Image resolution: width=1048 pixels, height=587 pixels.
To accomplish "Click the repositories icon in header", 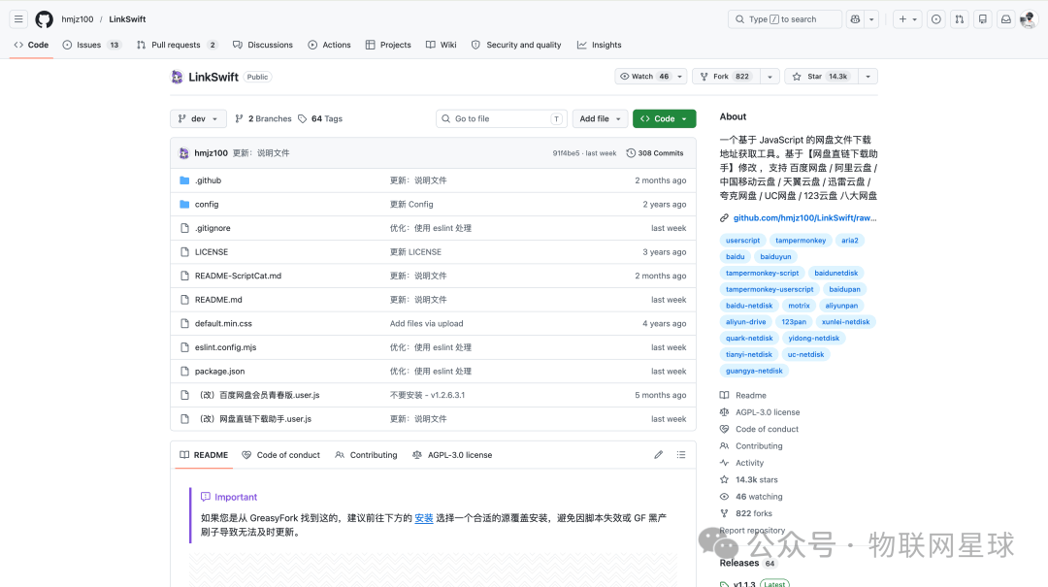I will click(x=982, y=19).
